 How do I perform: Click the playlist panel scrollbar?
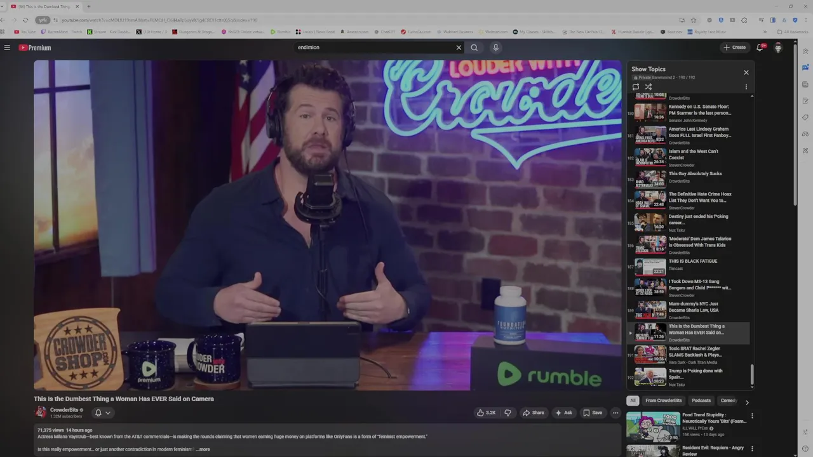[x=752, y=374]
